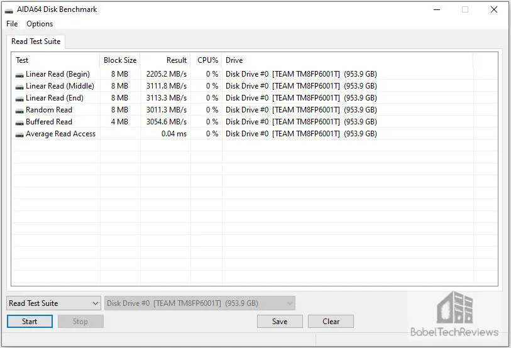
Task: Start the benchmark with the Start button
Action: [30, 322]
